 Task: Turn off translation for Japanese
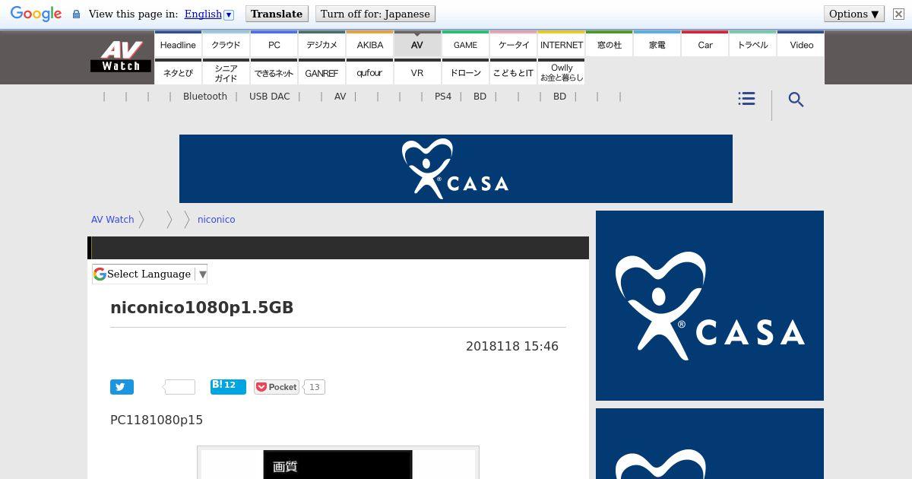[x=375, y=14]
